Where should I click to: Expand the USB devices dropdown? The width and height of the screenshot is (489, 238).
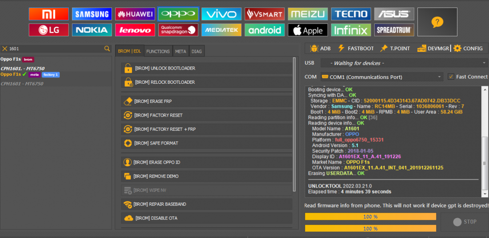point(404,63)
